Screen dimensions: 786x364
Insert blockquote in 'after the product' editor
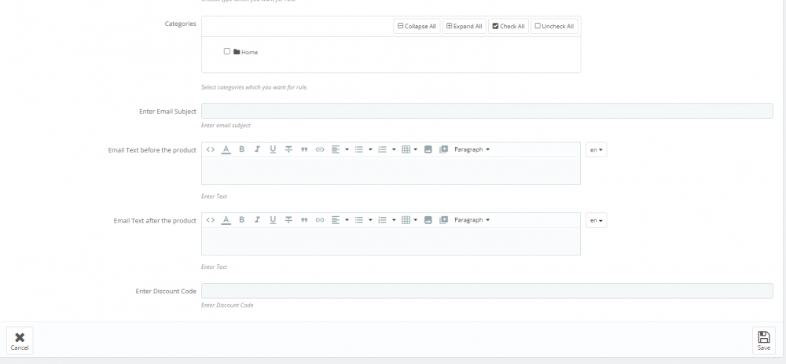(303, 220)
